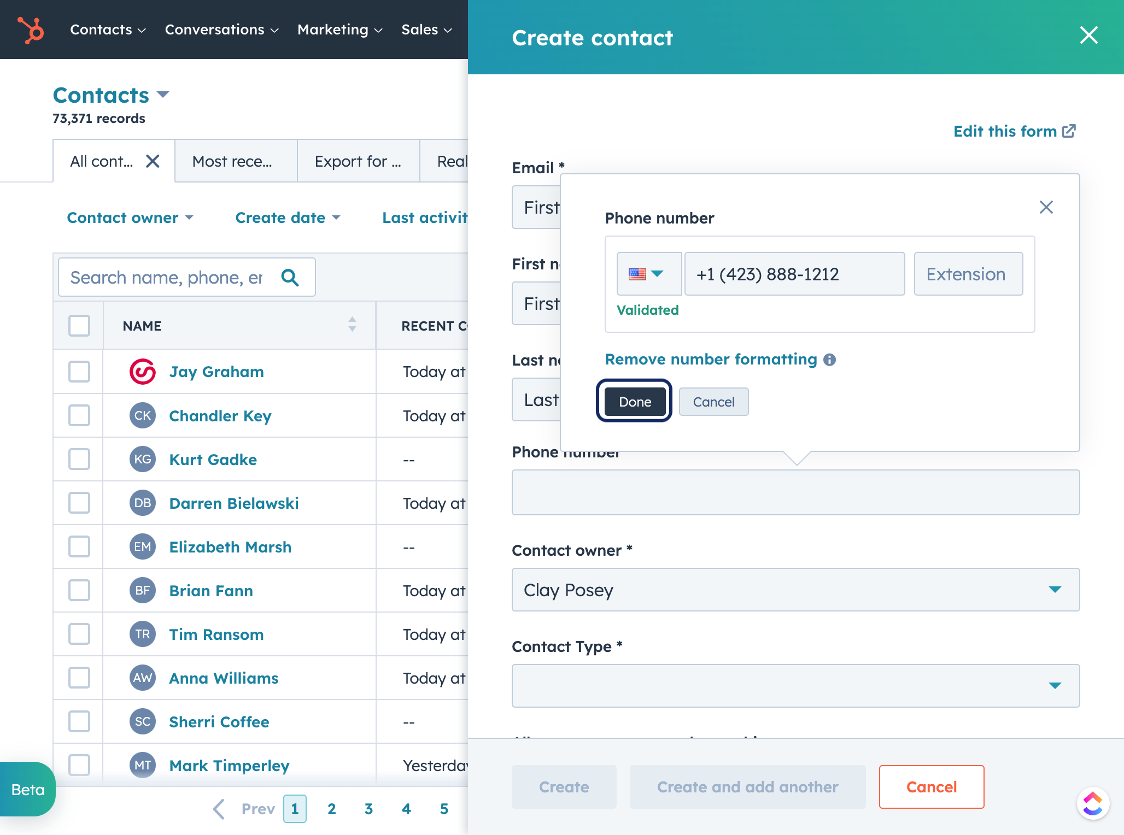Expand the Contact owner filter

tap(130, 217)
